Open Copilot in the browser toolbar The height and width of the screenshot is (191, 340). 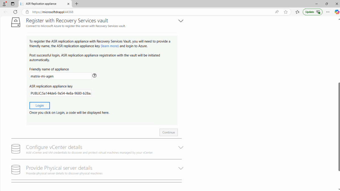coord(337,12)
